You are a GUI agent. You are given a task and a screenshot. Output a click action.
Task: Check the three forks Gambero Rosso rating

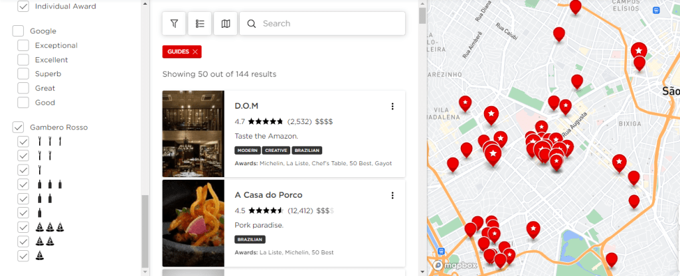click(23, 141)
